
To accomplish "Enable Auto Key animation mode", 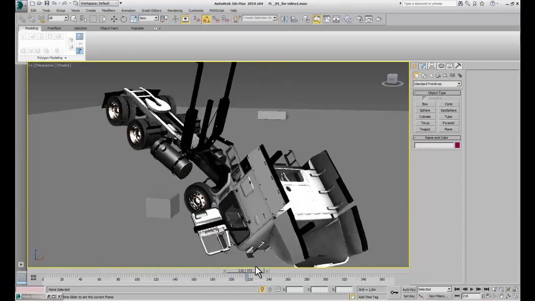I will point(409,289).
